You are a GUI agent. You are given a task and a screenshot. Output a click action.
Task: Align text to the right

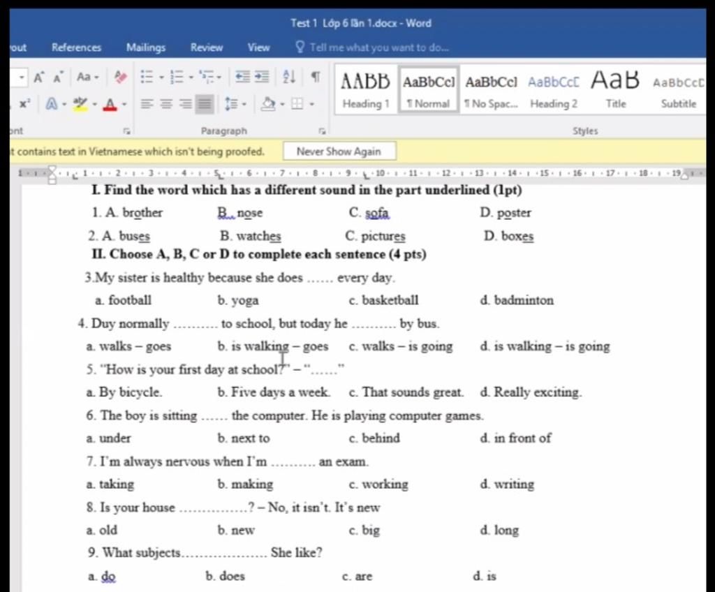click(186, 104)
